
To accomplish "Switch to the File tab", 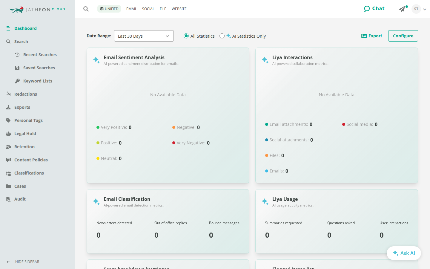I will click(163, 9).
